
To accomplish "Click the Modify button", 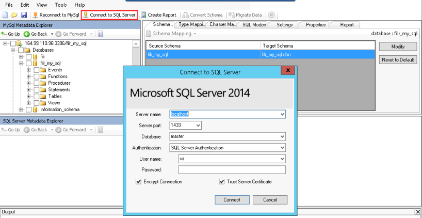I will click(398, 46).
